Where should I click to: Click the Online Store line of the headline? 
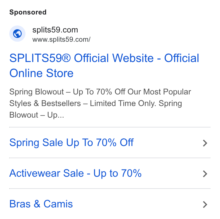41,73
